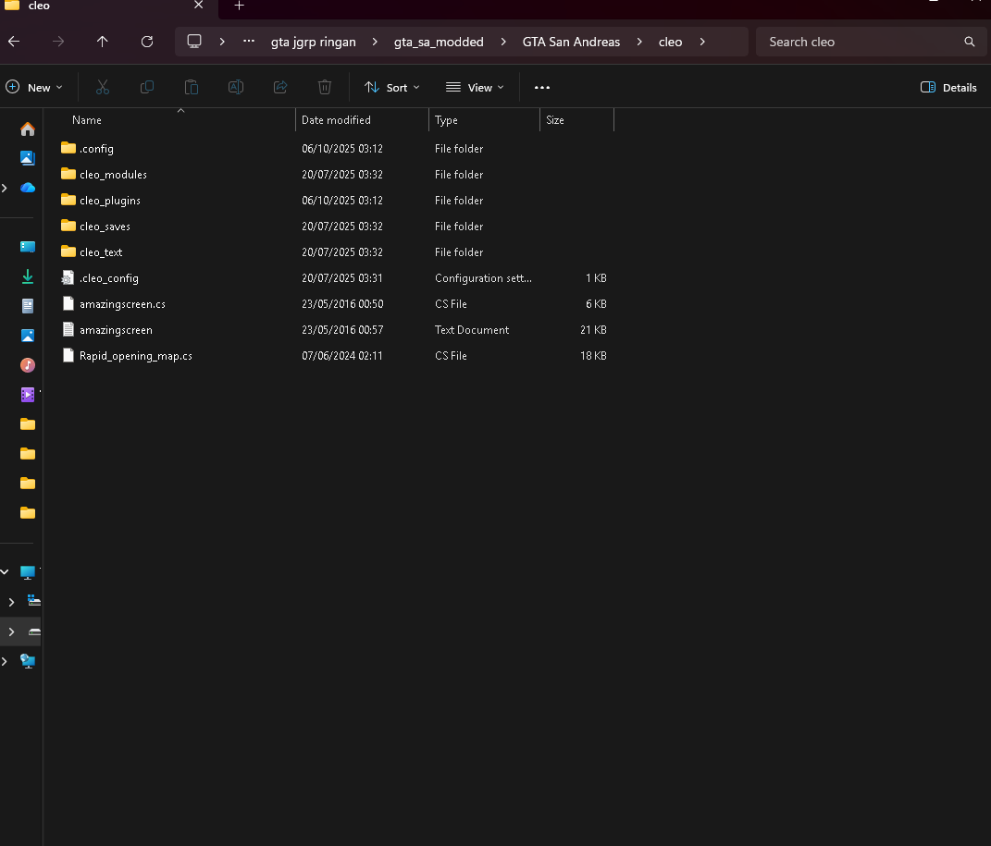Click the search magnifier icon
The image size is (991, 846).
(x=969, y=42)
